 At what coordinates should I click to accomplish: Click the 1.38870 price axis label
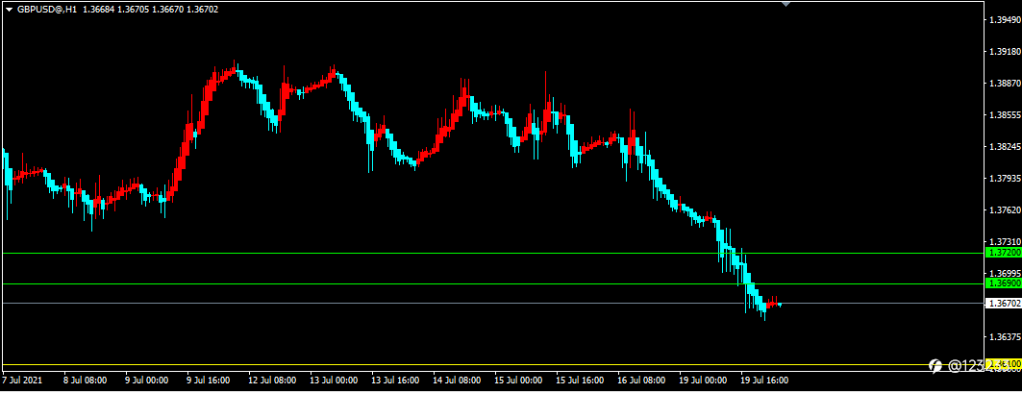pyautogui.click(x=1005, y=84)
